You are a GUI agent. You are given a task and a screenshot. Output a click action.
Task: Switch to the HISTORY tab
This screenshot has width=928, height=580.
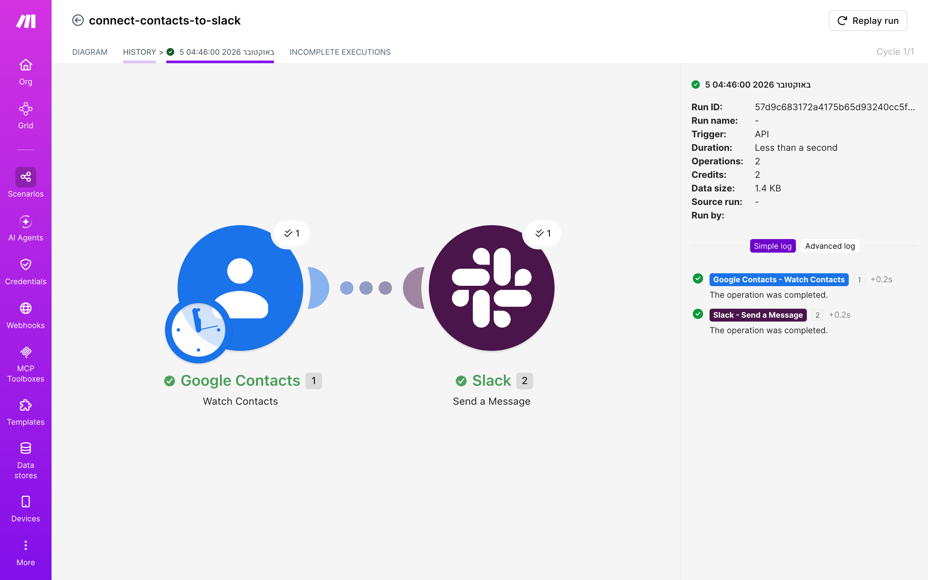[x=139, y=52]
